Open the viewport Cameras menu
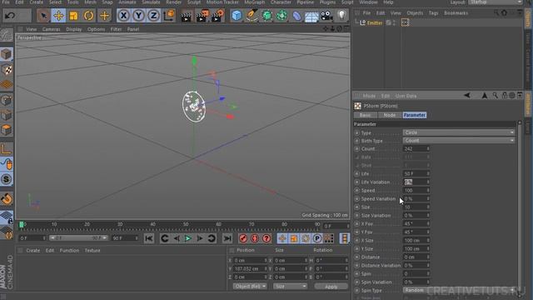Viewport: 533px width, 300px height. 52,29
